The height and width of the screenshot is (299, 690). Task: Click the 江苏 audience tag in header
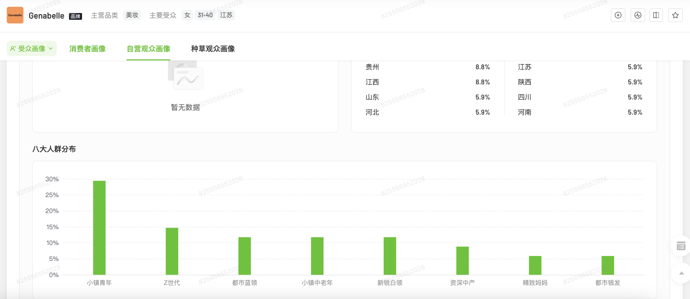coord(226,15)
